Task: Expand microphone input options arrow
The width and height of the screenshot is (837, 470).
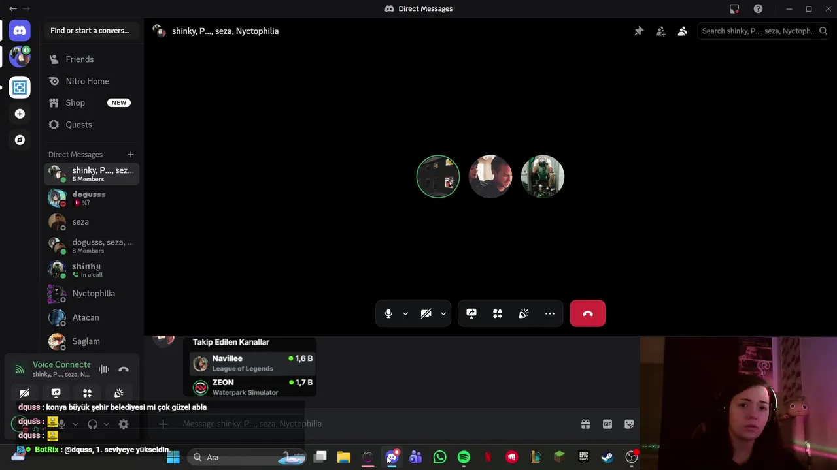Action: click(x=405, y=314)
